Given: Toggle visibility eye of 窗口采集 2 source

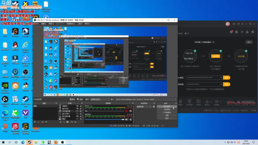Looking at the screenshot, I should click(x=77, y=114).
